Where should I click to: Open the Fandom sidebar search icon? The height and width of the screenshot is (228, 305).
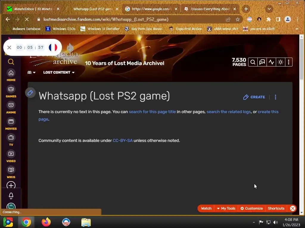click(11, 62)
